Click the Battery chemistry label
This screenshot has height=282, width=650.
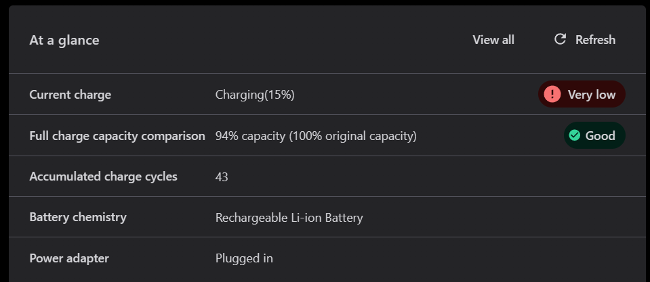click(x=78, y=217)
